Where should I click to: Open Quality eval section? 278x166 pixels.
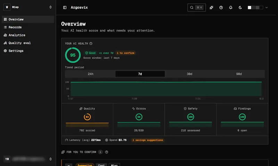[28, 43]
